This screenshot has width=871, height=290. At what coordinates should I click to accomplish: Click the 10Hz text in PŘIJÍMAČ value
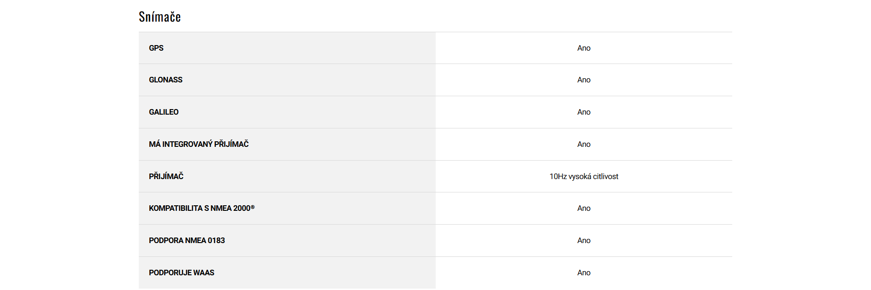[558, 176]
